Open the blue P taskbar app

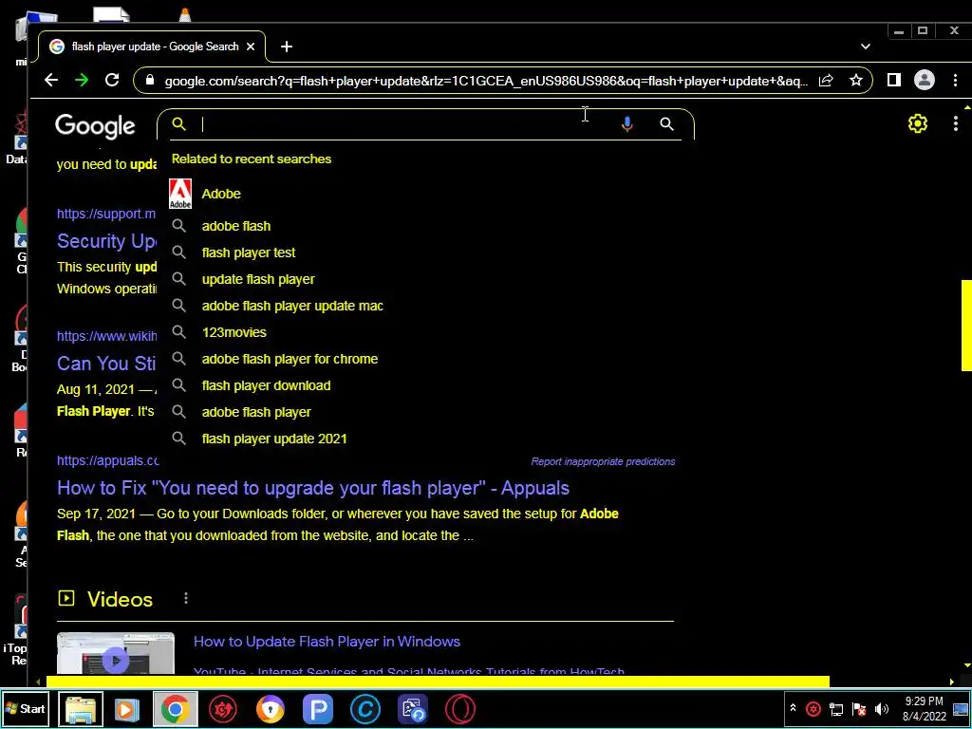(317, 709)
